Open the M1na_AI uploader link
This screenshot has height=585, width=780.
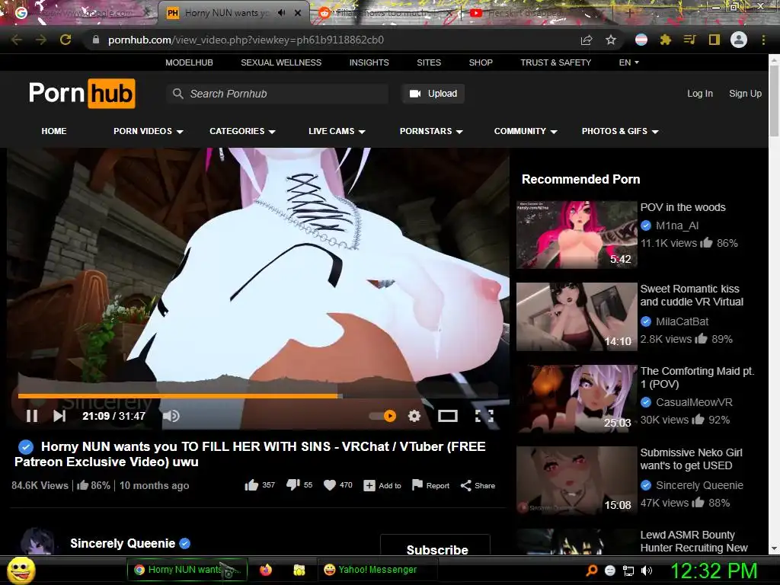(677, 225)
